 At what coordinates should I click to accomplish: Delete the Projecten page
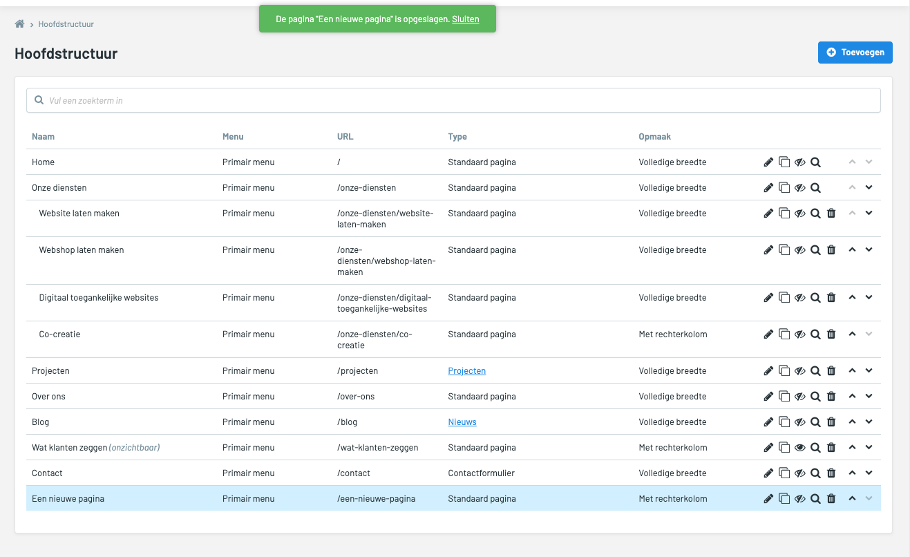831,371
